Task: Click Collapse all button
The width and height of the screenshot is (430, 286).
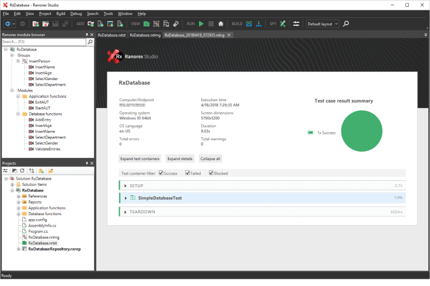Action: (210, 159)
